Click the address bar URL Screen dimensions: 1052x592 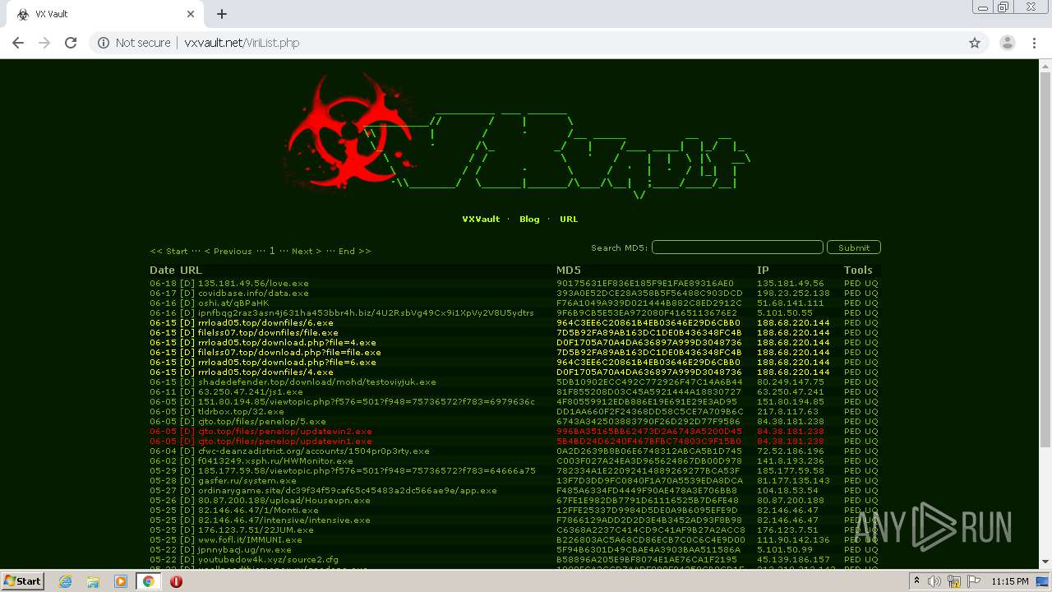click(242, 43)
